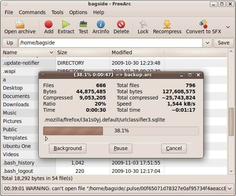Click the Size column header
Viewport: 236px width, 196px height.
tap(83, 52)
